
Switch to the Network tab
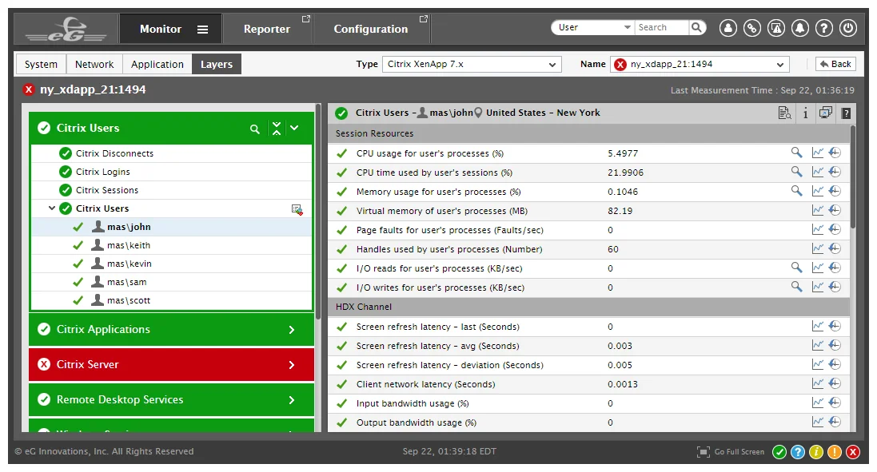tap(94, 64)
